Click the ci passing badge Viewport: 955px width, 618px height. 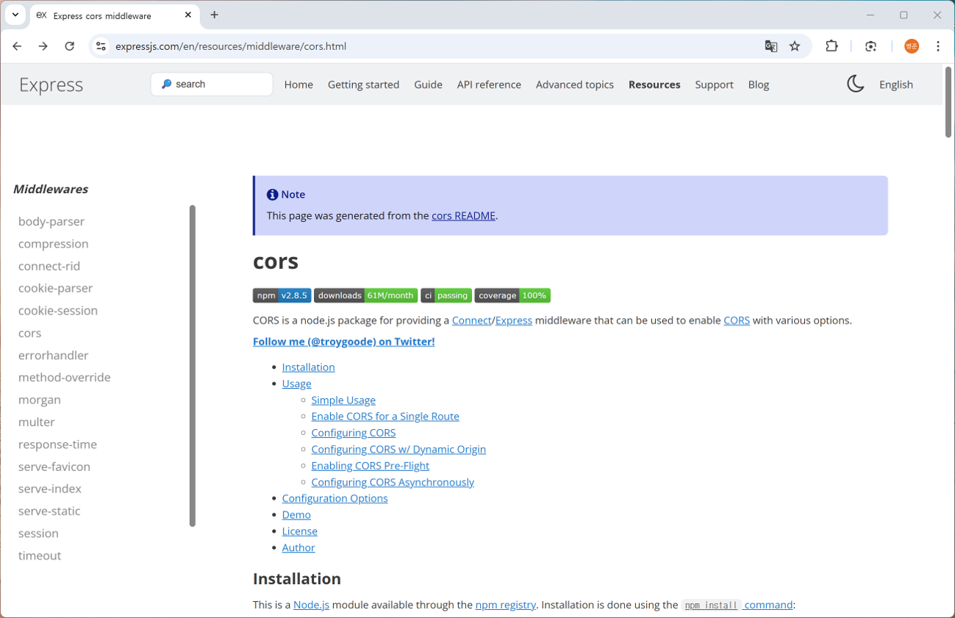tap(446, 295)
